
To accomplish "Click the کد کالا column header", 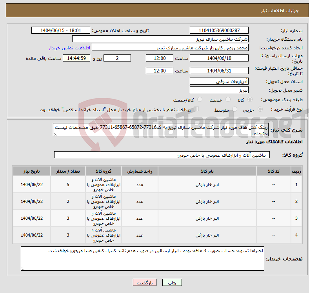I will tap(274, 171).
